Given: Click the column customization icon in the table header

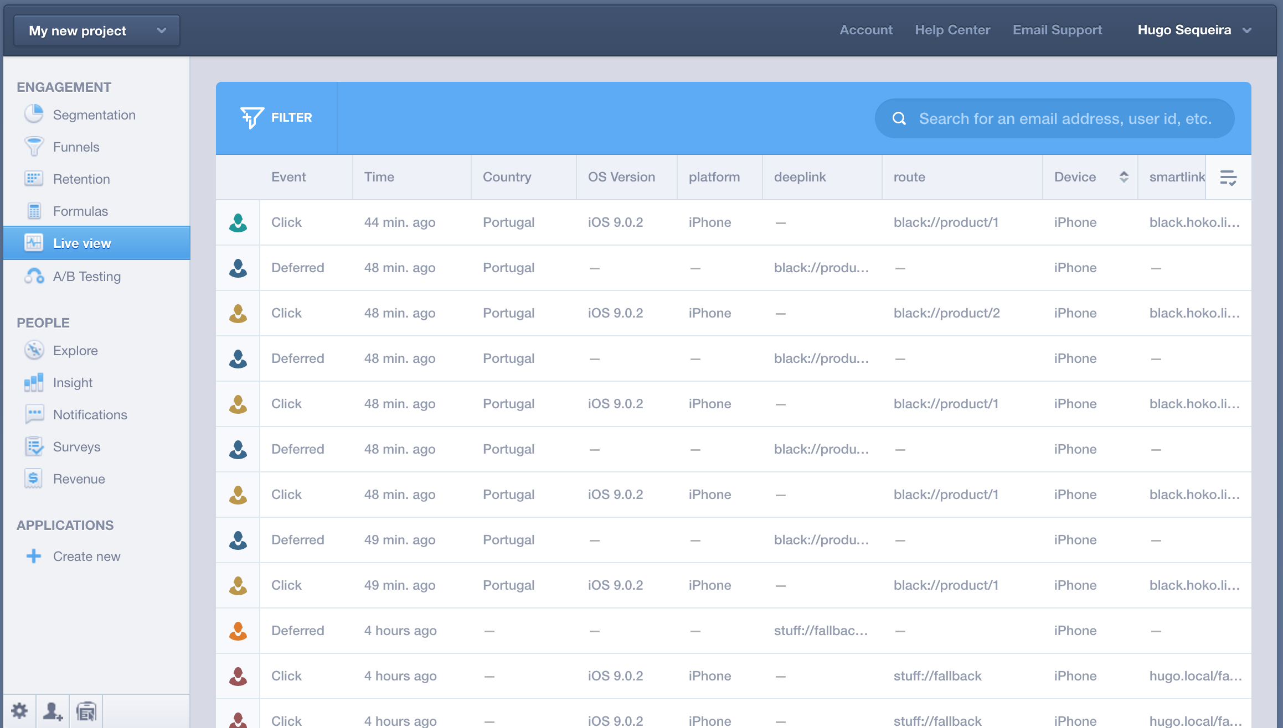Looking at the screenshot, I should pyautogui.click(x=1229, y=177).
